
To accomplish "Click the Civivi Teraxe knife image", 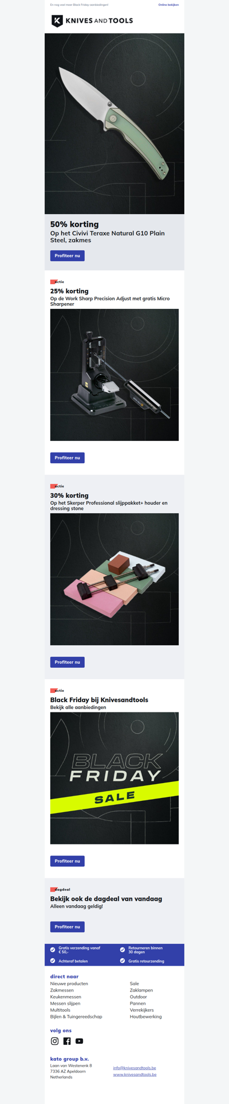I will pyautogui.click(x=114, y=123).
